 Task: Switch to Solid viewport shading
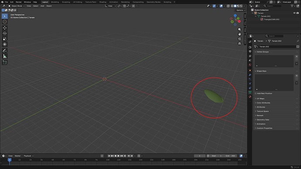coord(235,6)
